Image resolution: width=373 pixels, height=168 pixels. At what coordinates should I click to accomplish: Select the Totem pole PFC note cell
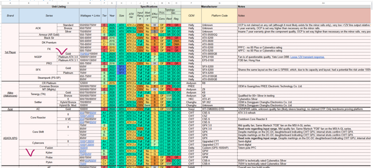pyautogui.click(x=248, y=148)
